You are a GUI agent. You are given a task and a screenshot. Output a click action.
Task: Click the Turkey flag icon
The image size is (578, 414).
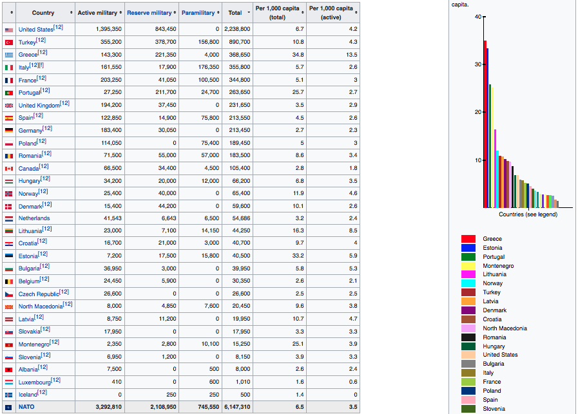(9, 42)
